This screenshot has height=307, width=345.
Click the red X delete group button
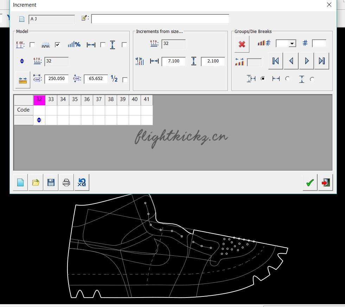(x=242, y=44)
